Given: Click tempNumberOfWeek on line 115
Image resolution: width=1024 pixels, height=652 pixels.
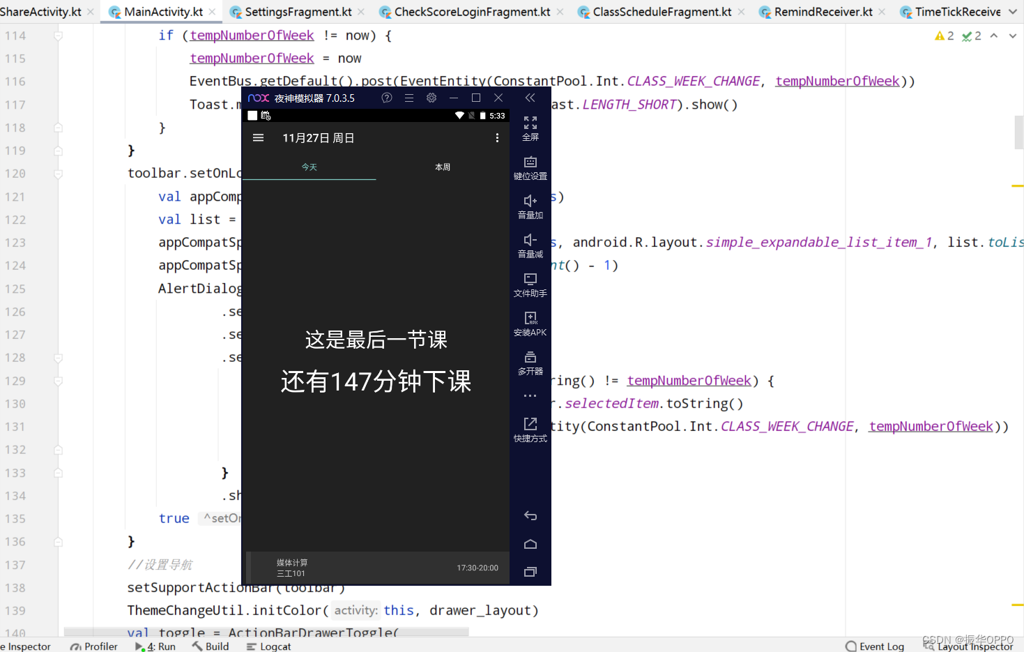Looking at the screenshot, I should coord(252,59).
